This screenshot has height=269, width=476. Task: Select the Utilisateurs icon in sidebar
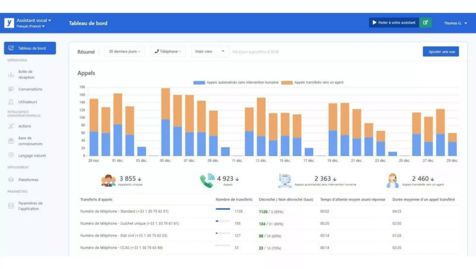tap(11, 102)
